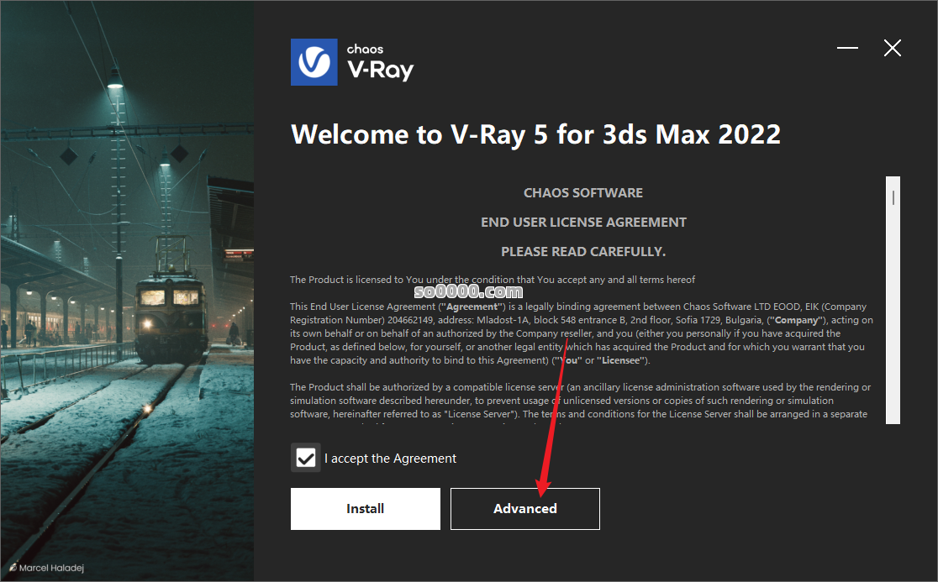Minimize the installer window
Screen dimensions: 938x582
tap(847, 48)
